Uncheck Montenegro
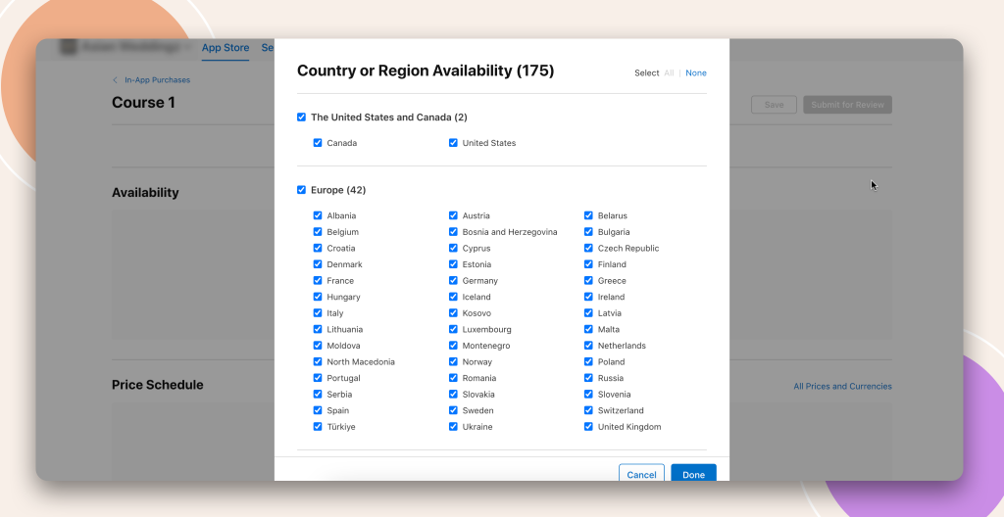Image resolution: width=1004 pixels, height=517 pixels. click(x=453, y=346)
